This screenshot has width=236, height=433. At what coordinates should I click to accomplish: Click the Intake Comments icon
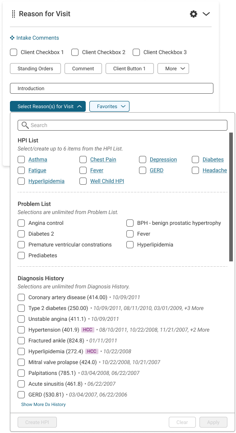[x=12, y=38]
